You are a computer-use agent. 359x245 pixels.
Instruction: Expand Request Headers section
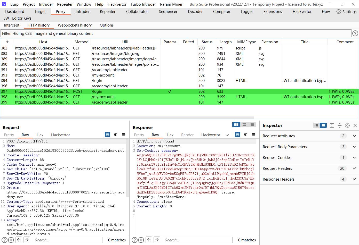click(x=354, y=168)
